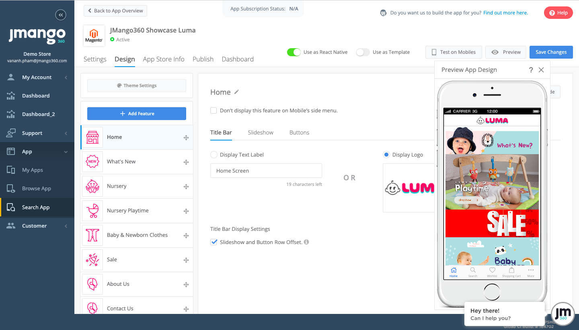Open the App Store Info tab
579x330 pixels.
pyautogui.click(x=164, y=59)
